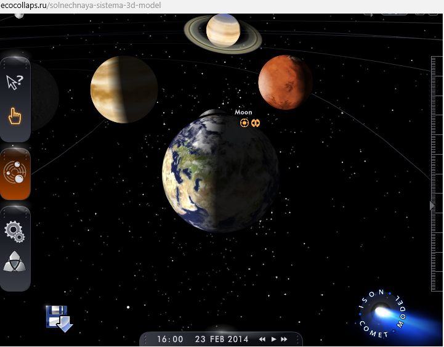The width and height of the screenshot is (444, 347).
Task: Center view on Moon using target icon
Action: [x=244, y=123]
